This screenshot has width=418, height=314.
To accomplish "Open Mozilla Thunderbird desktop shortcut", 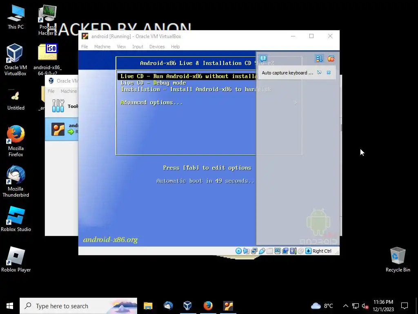I will (x=16, y=181).
